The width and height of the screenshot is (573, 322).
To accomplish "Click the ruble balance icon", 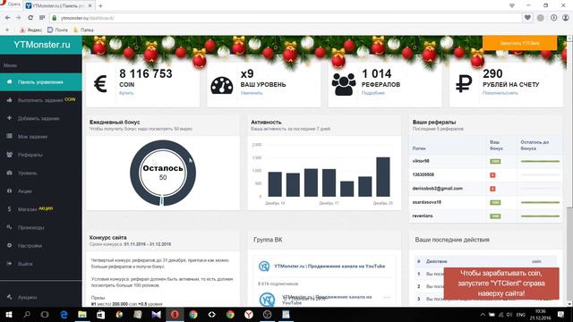I will tap(464, 83).
